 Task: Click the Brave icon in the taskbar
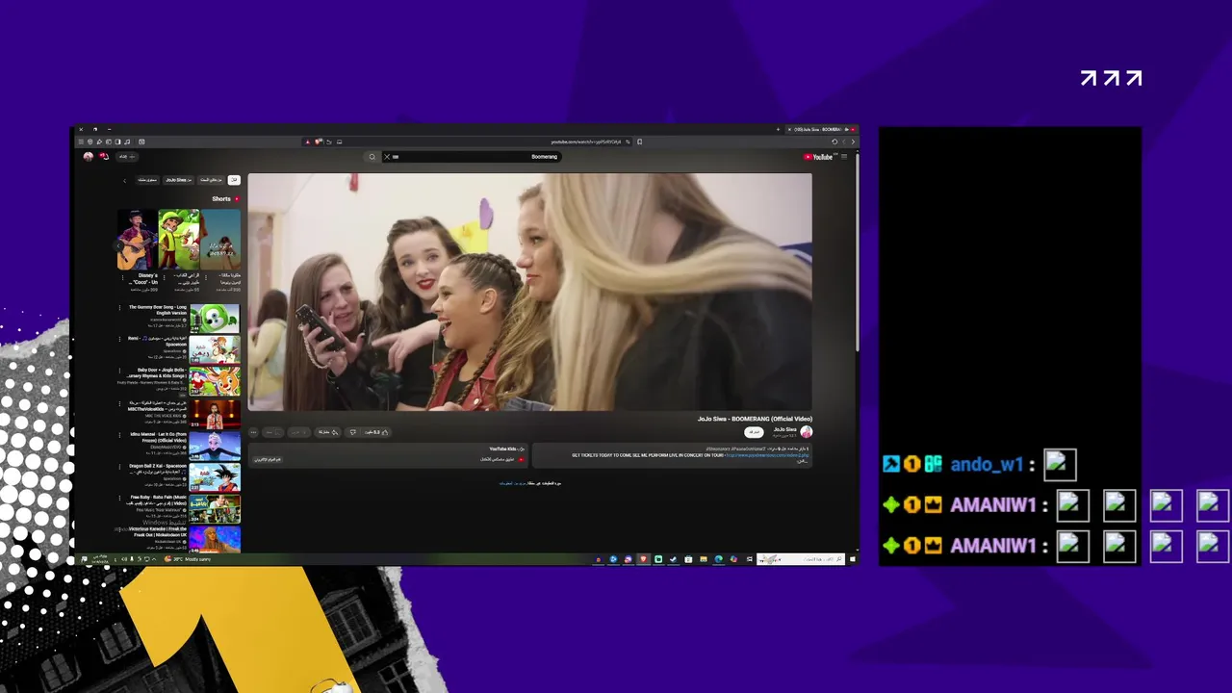pos(643,559)
